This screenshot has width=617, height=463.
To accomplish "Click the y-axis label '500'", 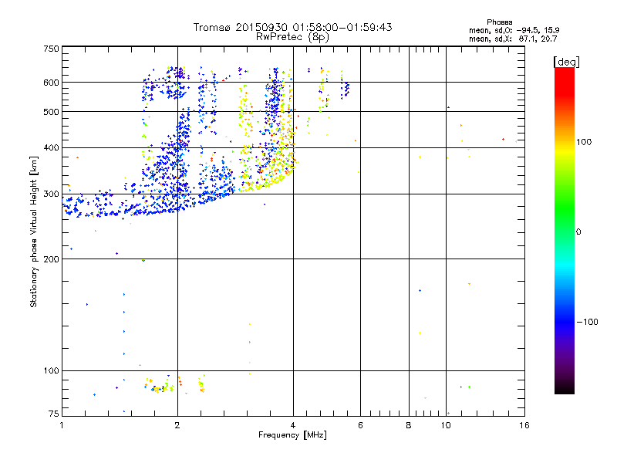I will tap(51, 112).
